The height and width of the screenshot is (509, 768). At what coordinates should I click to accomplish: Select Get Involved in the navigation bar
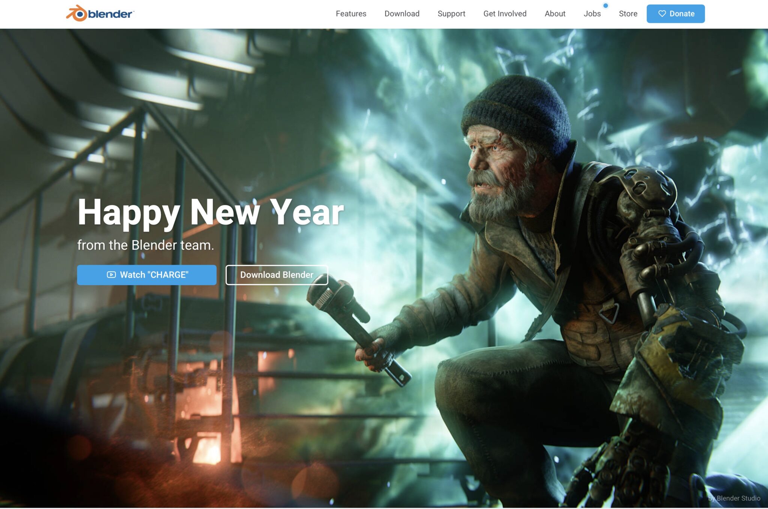pyautogui.click(x=505, y=14)
